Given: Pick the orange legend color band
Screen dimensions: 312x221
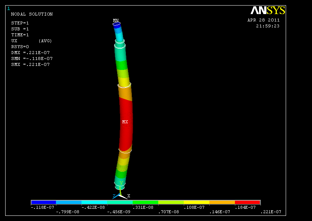Looking at the screenshot, I should tap(222, 202).
